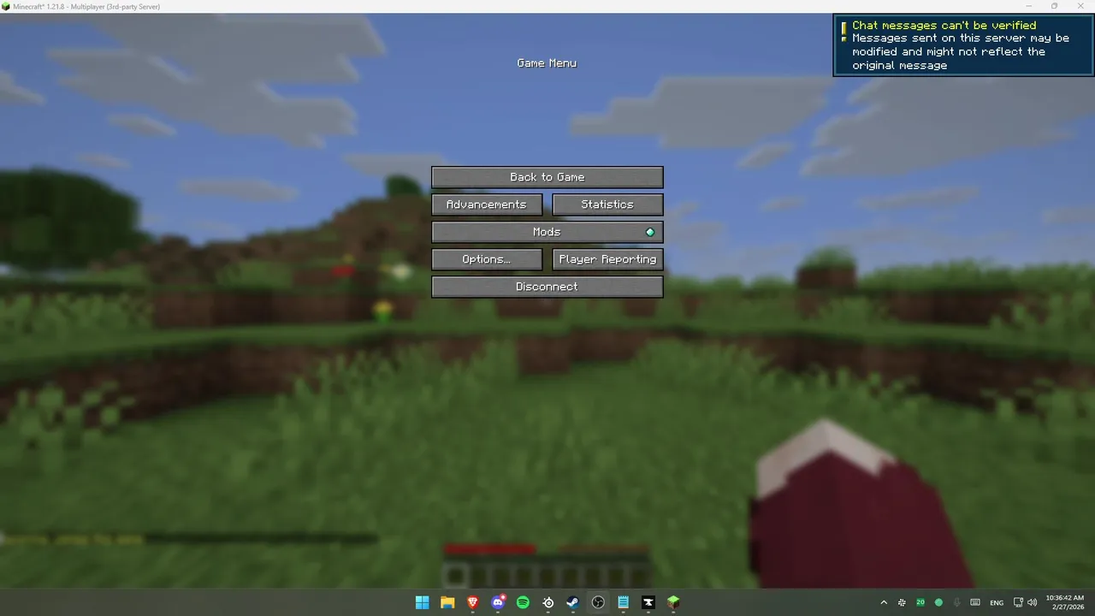This screenshot has width=1095, height=616.
Task: Click the green 20 tray icon
Action: point(920,602)
